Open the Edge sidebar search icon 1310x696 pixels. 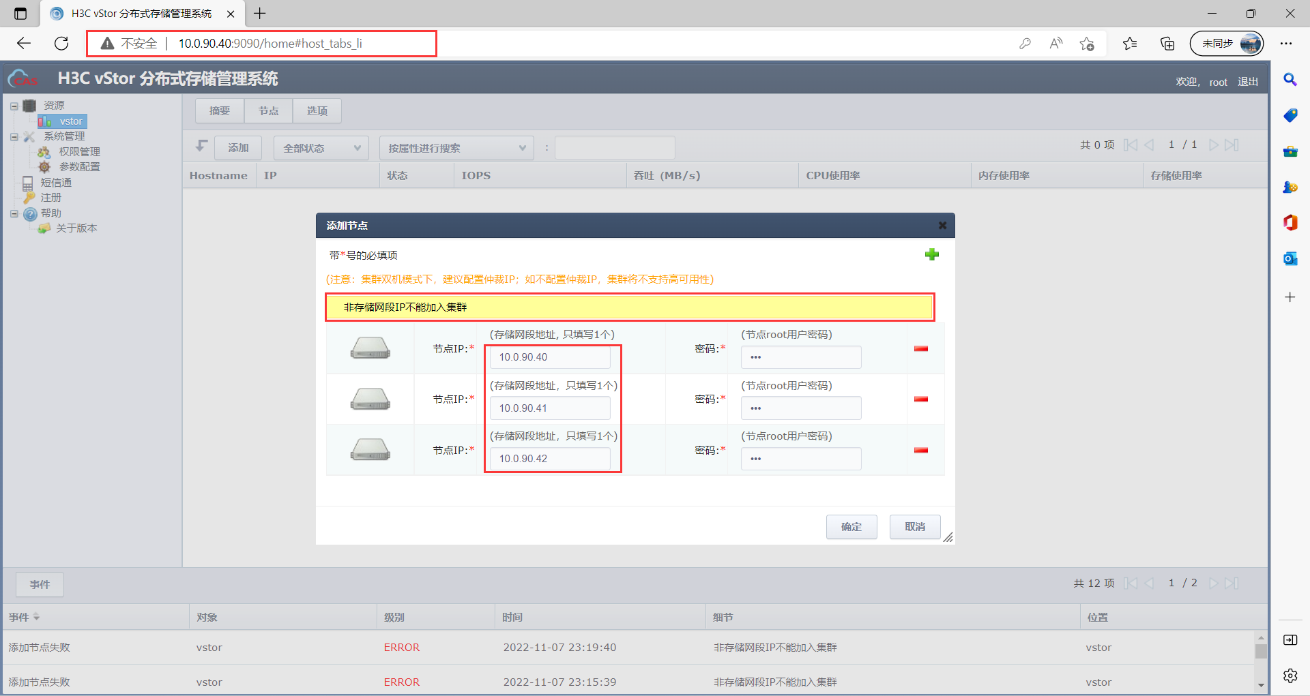(x=1290, y=80)
